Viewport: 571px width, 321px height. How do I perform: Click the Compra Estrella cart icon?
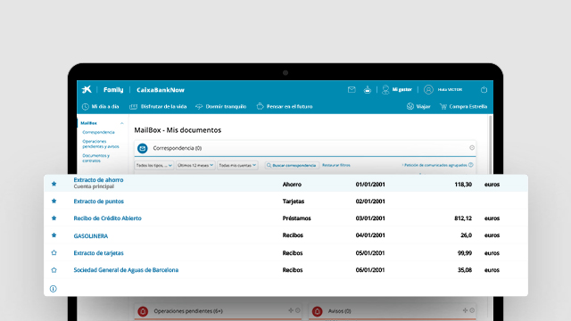pyautogui.click(x=443, y=107)
